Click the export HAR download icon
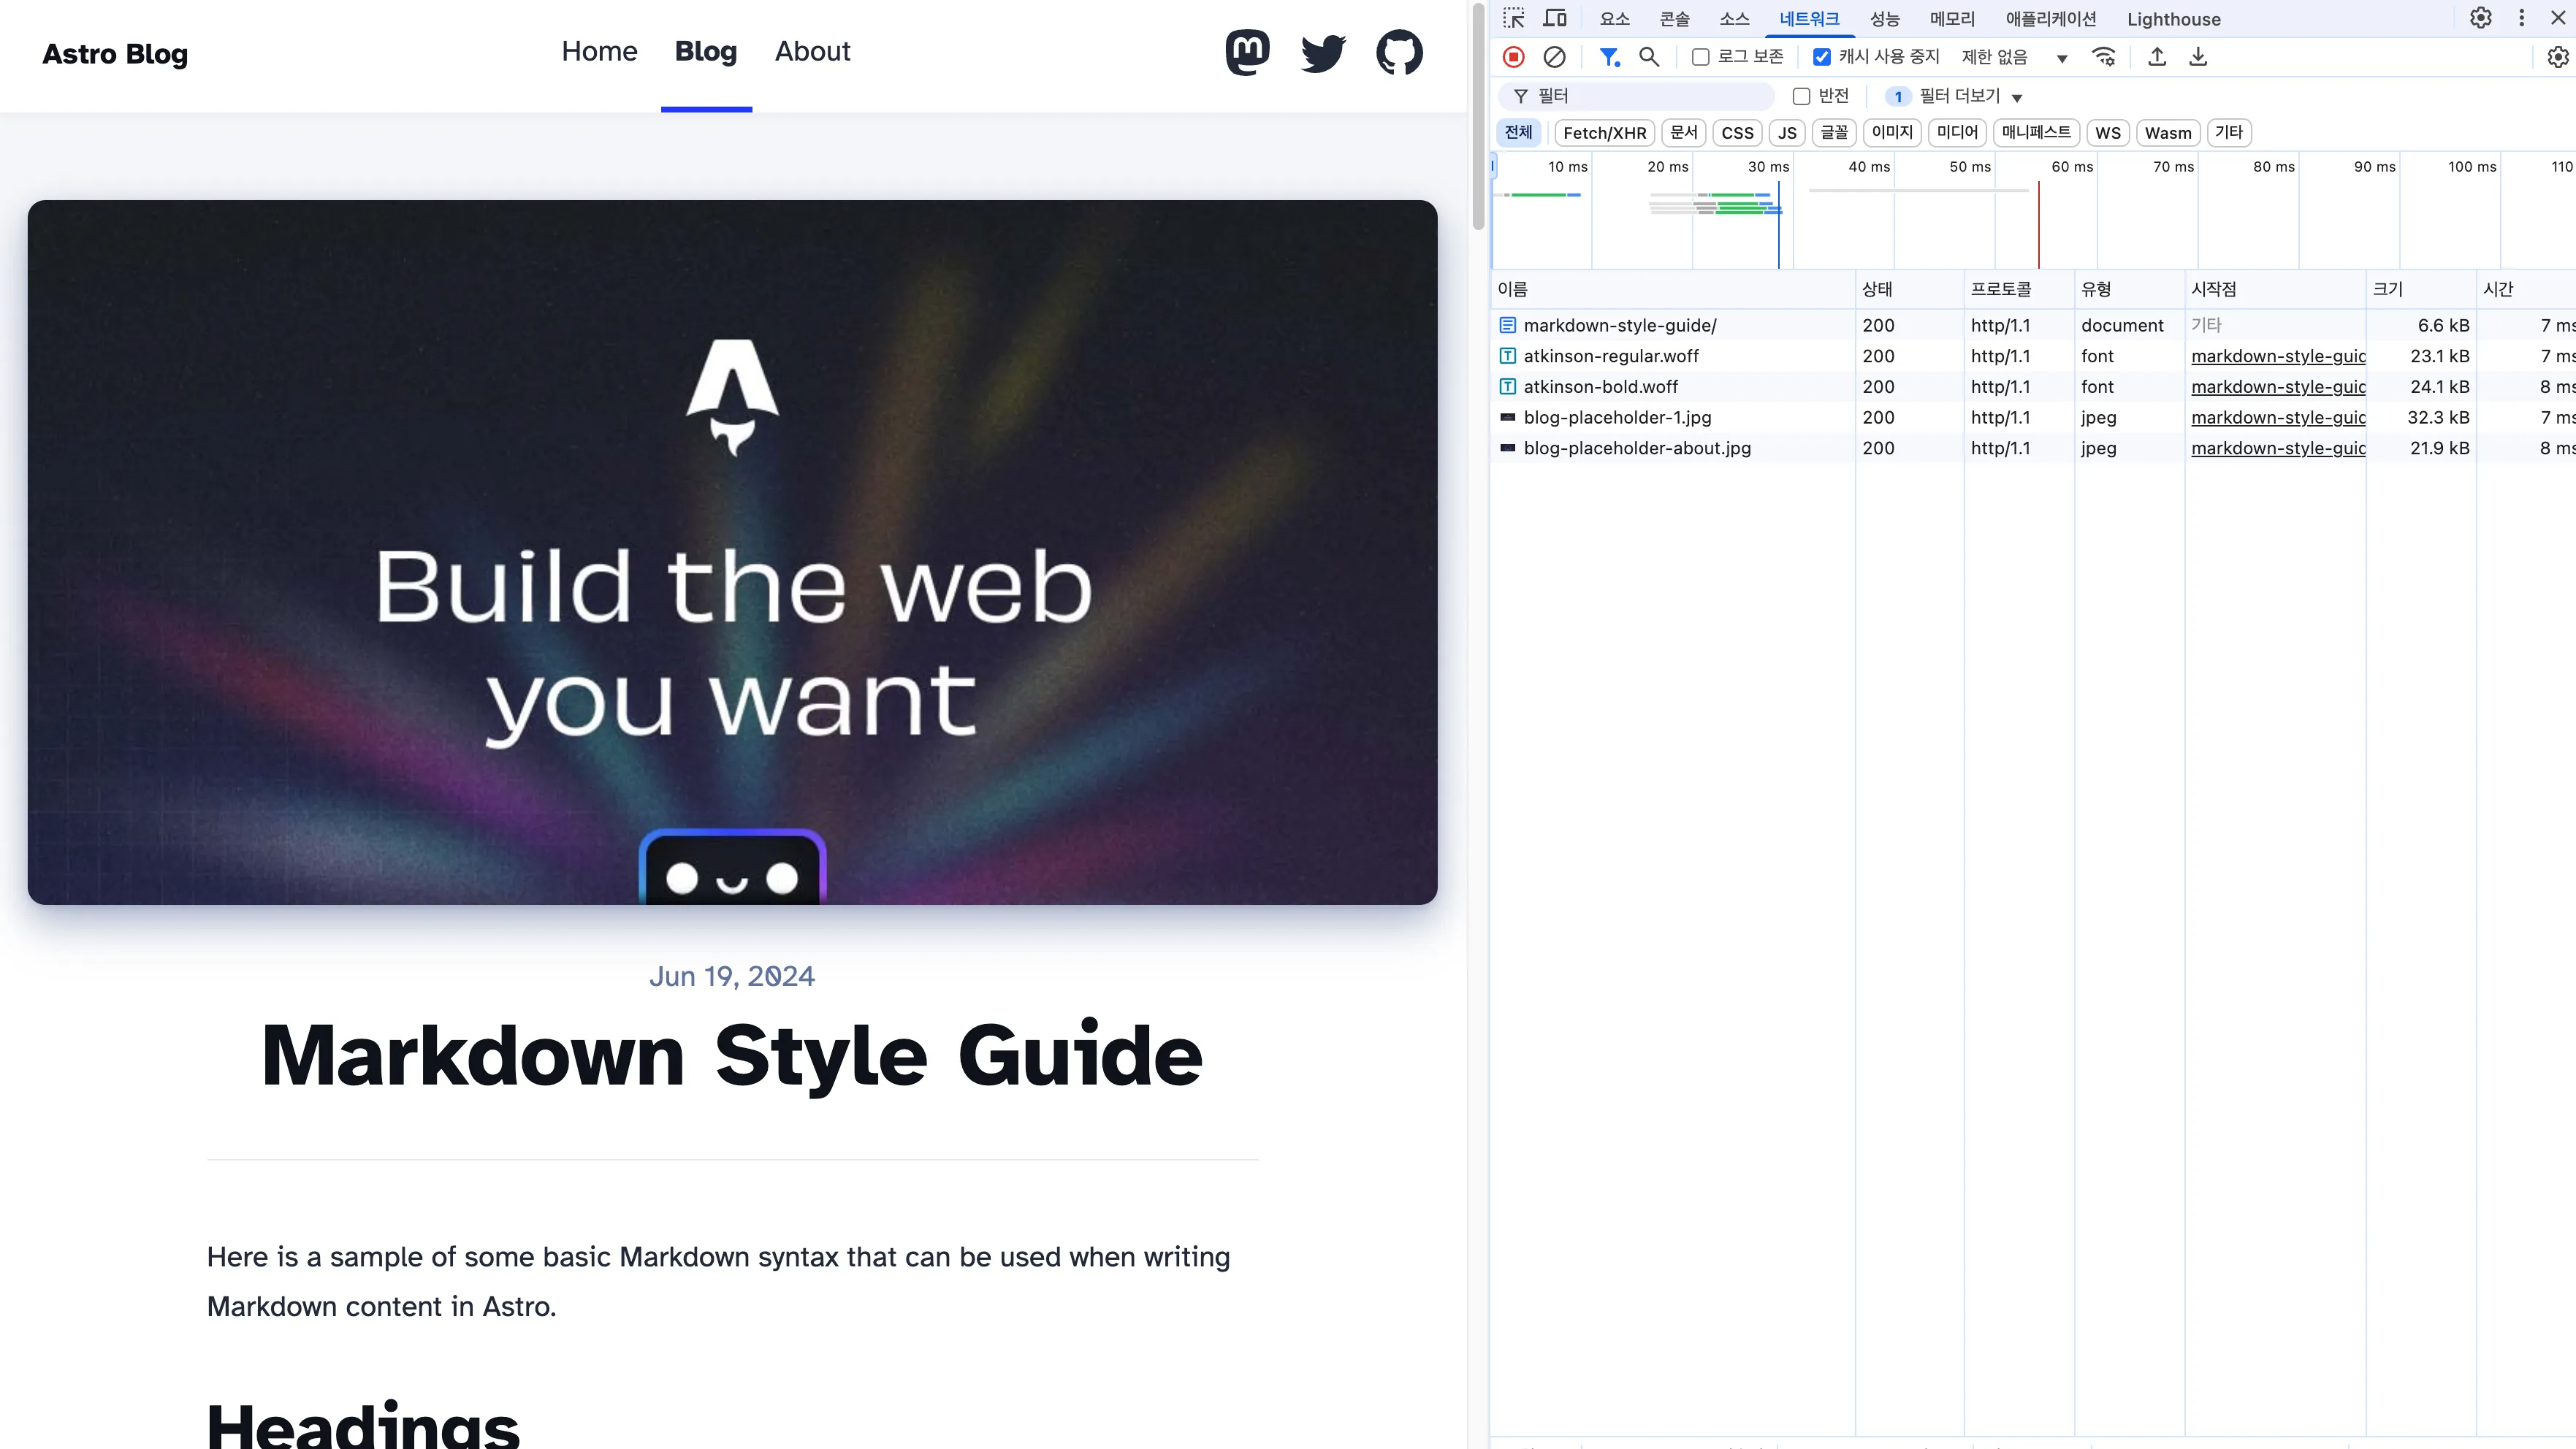2576x1449 pixels. point(2198,57)
